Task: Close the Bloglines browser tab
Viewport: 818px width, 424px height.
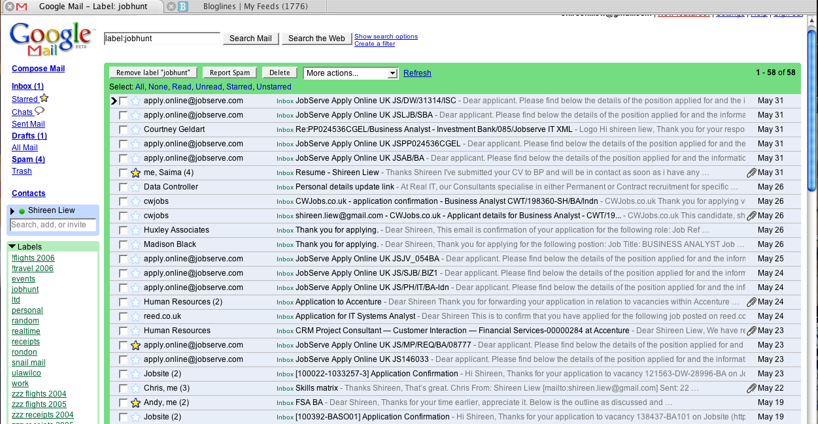Action: (x=170, y=7)
